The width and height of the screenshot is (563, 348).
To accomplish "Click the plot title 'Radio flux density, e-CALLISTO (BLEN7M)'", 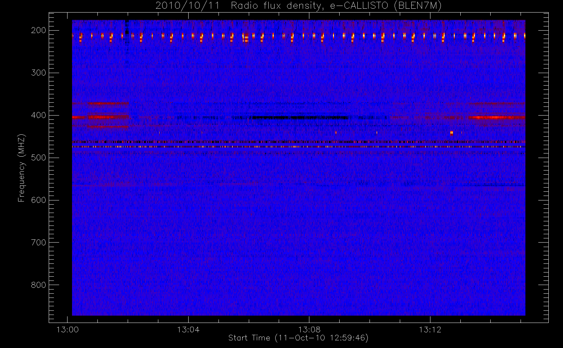I will pyautogui.click(x=336, y=6).
